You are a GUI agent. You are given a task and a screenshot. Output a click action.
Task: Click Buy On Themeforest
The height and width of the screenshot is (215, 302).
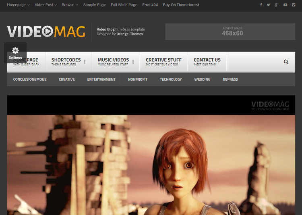point(181,5)
